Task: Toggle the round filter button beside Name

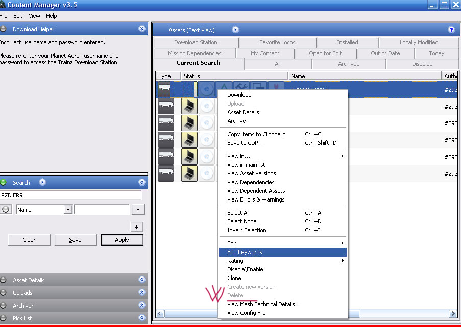Action: click(x=6, y=210)
